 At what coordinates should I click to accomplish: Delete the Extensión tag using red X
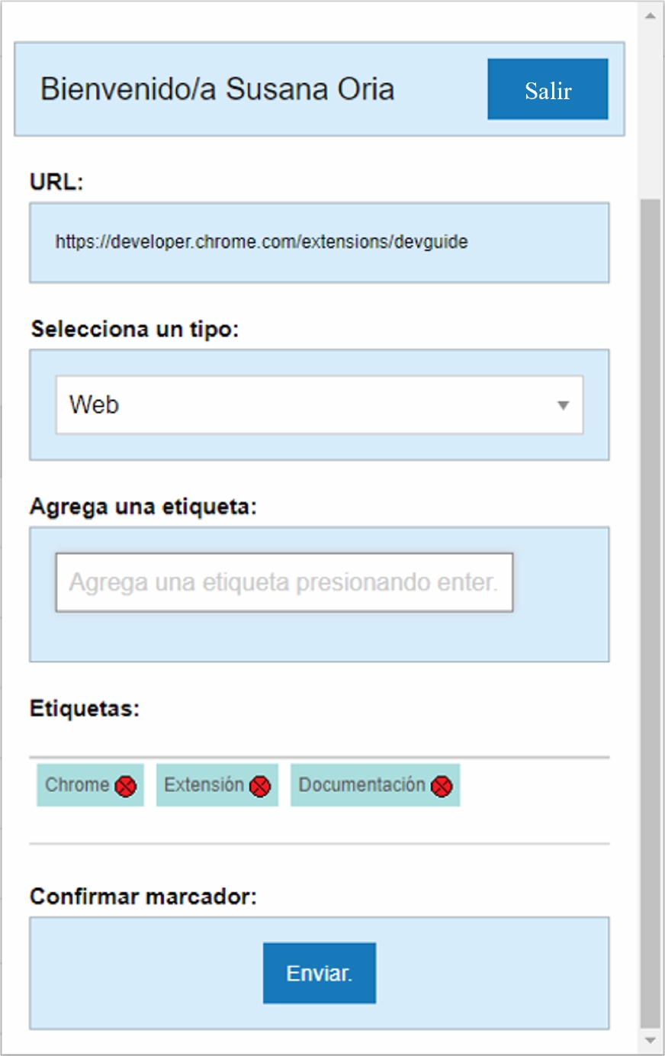coord(260,786)
